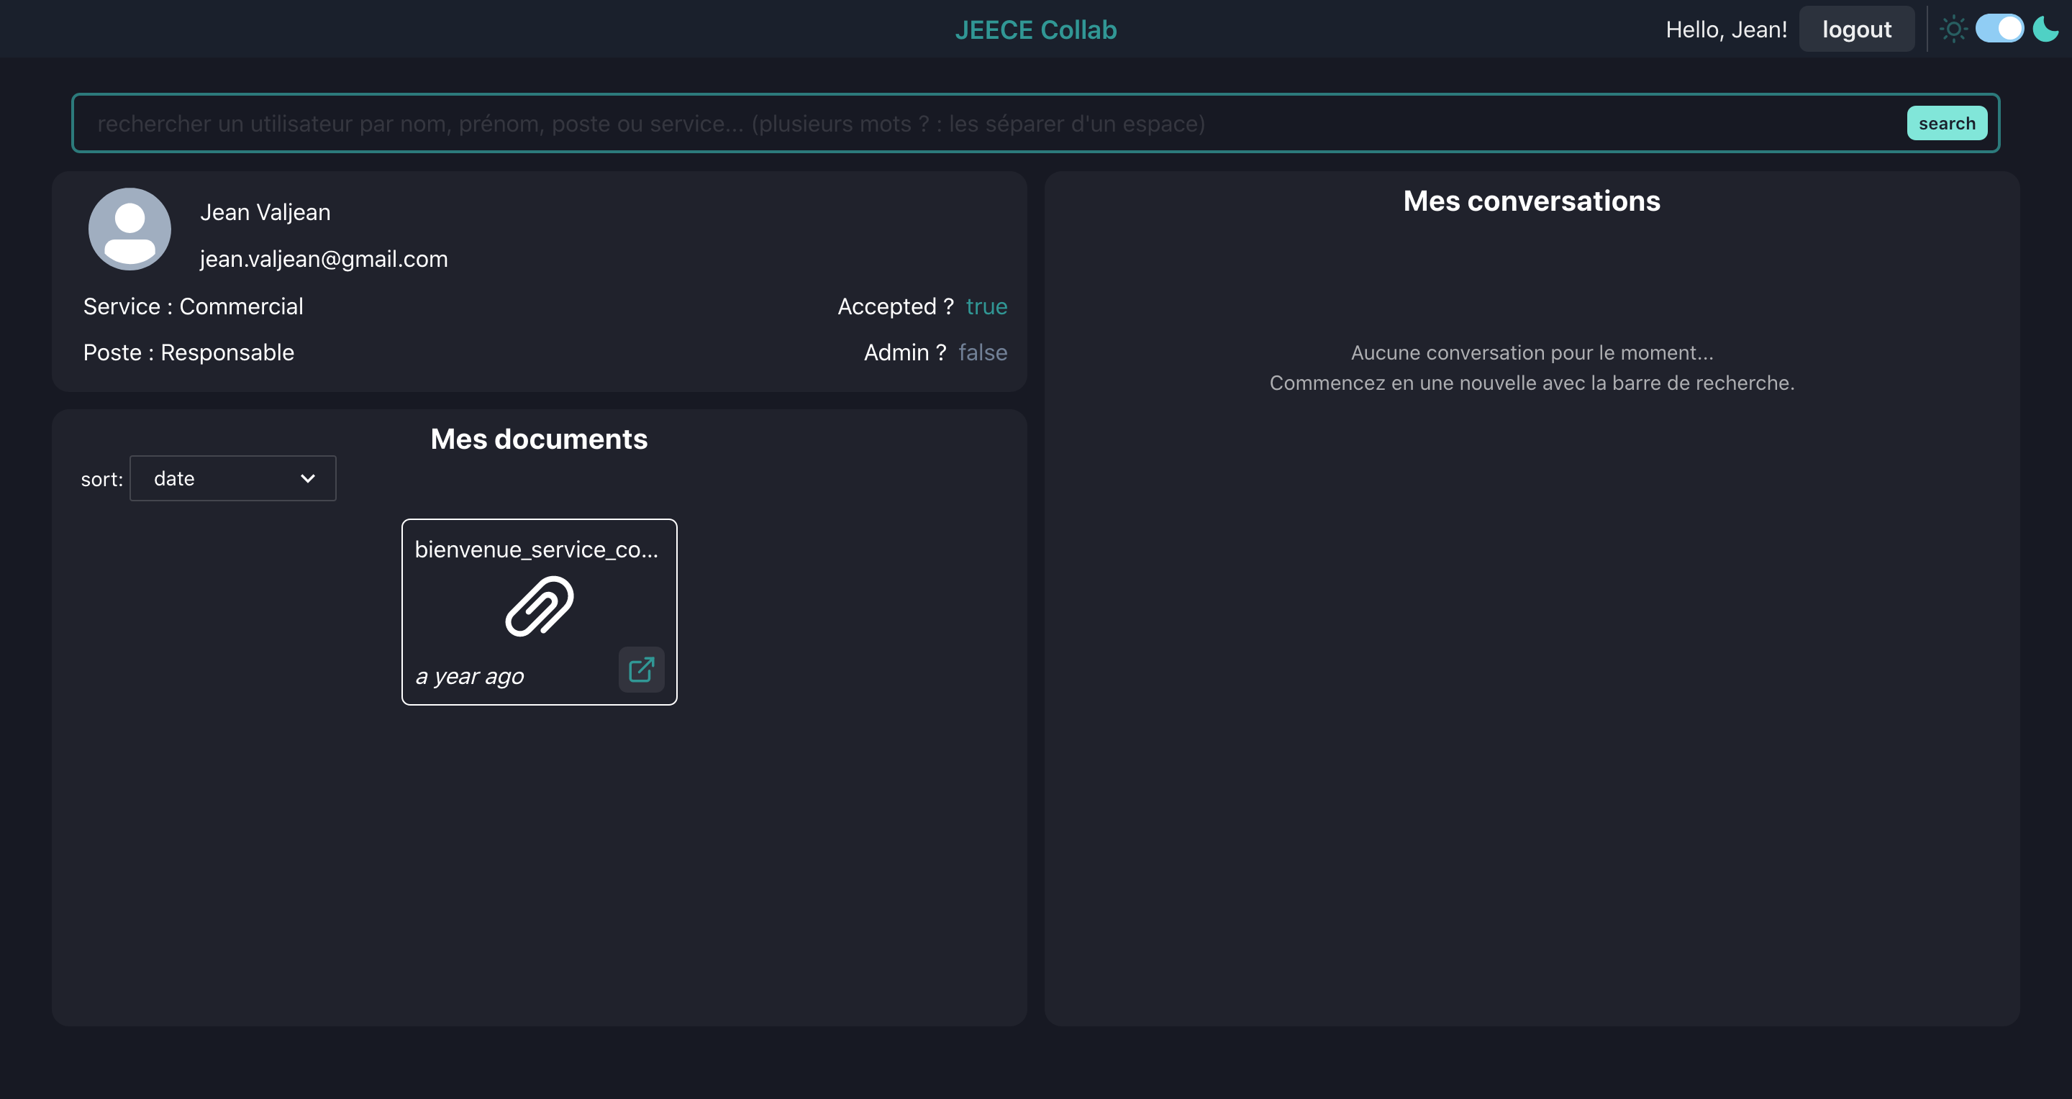
Task: Open the sort dropdown set to date
Action: point(232,478)
